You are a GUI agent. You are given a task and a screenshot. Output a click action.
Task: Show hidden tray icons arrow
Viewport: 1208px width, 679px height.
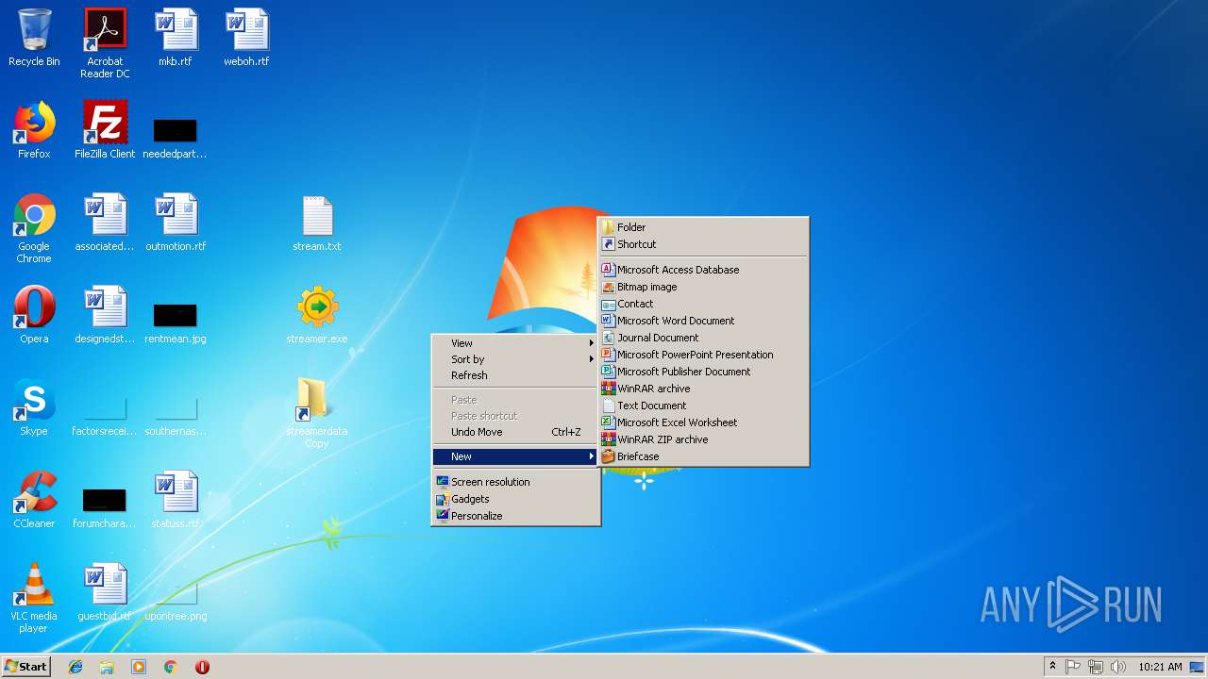1052,667
